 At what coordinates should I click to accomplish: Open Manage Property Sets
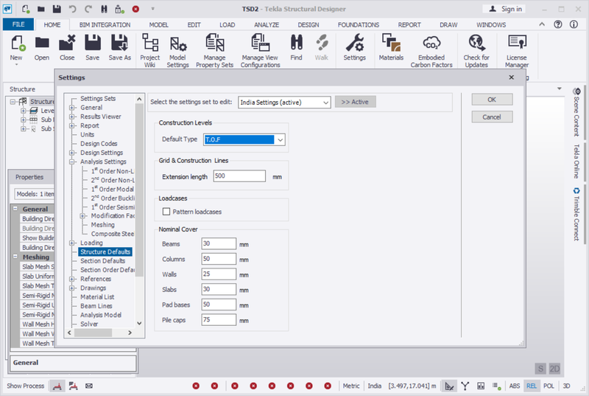pyautogui.click(x=214, y=50)
